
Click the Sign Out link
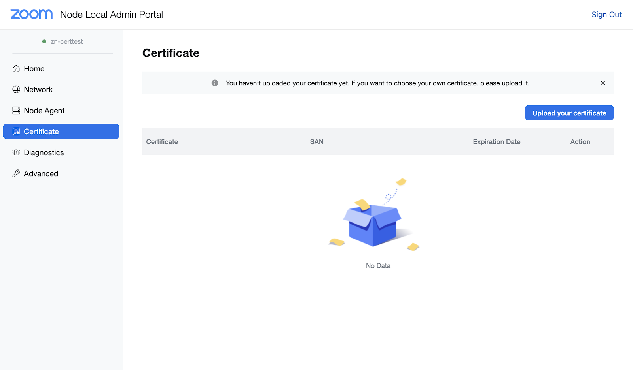pos(606,15)
